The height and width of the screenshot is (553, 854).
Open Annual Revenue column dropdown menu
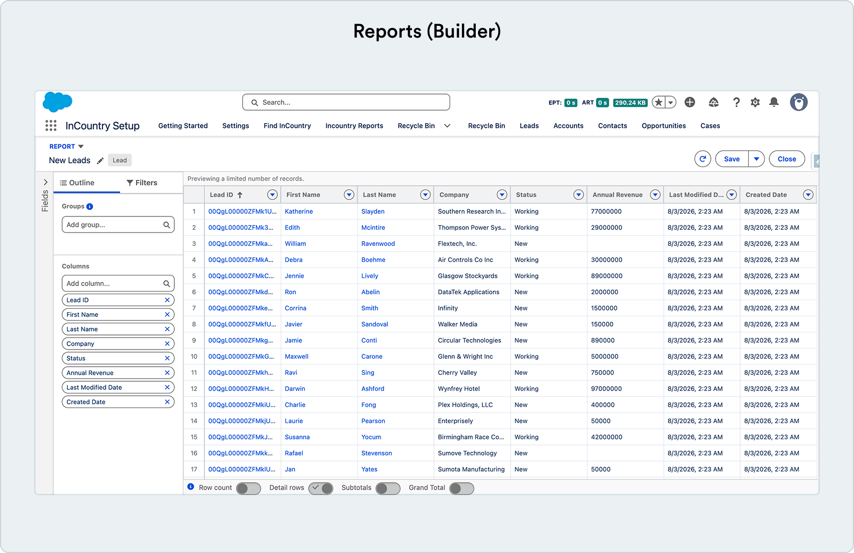pos(655,195)
